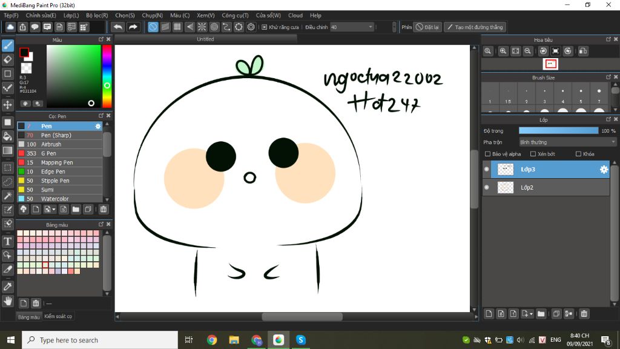Duplicate the current layer

coord(556,314)
